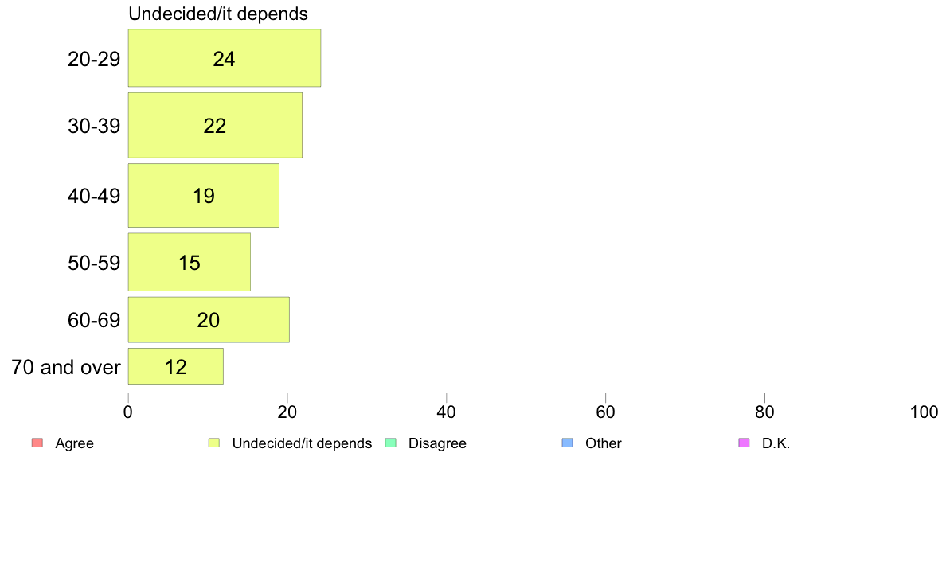
Task: Click the 40 tick label on x-axis
Action: [447, 412]
